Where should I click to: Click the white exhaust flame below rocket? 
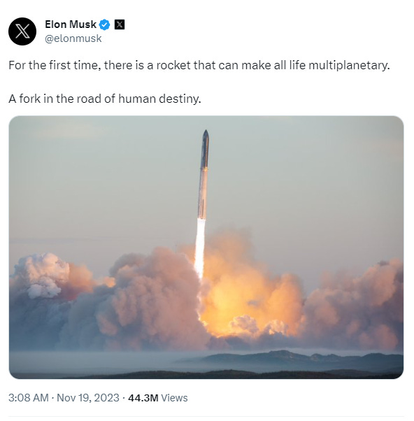click(199, 248)
